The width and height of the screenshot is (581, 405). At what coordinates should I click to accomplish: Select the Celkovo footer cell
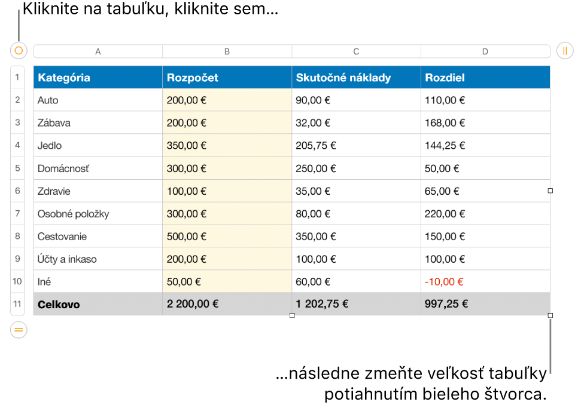(x=98, y=304)
